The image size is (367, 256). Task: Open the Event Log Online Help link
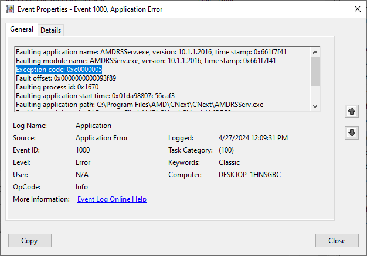click(x=112, y=199)
